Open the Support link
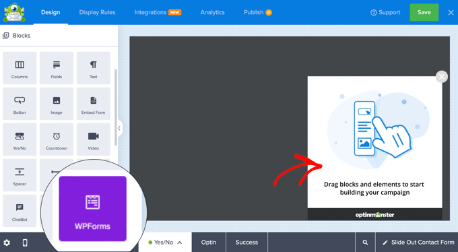 [385, 12]
